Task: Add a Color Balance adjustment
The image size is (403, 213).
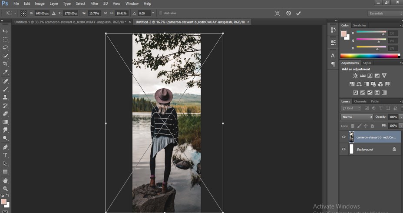Action: (x=359, y=84)
